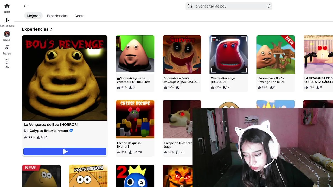The image size is (333, 187).
Task: Open the blue Rainbow Friends 2 thumbnail
Action: coord(135,176)
